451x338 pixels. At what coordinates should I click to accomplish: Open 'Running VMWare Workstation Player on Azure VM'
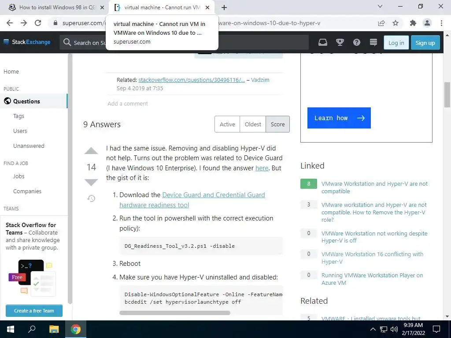[x=372, y=279]
